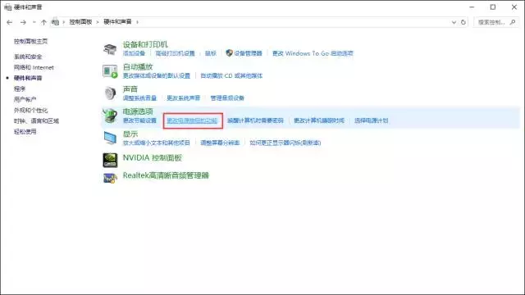Viewport: 525px width, 295px height.
Task: Go back with the back arrow
Action: click(x=9, y=22)
